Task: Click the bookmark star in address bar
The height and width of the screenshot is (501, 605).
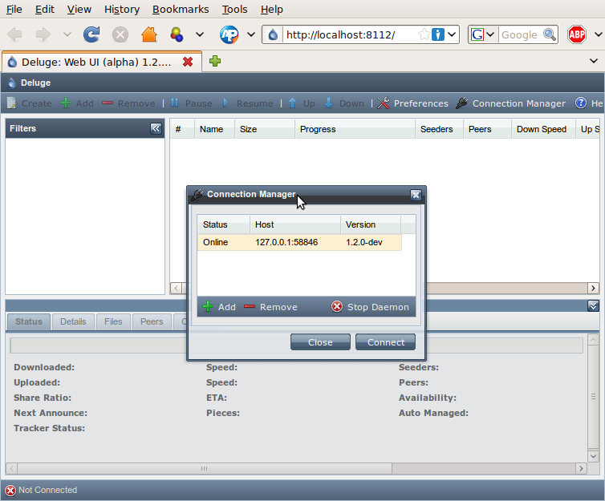Action: 424,34
